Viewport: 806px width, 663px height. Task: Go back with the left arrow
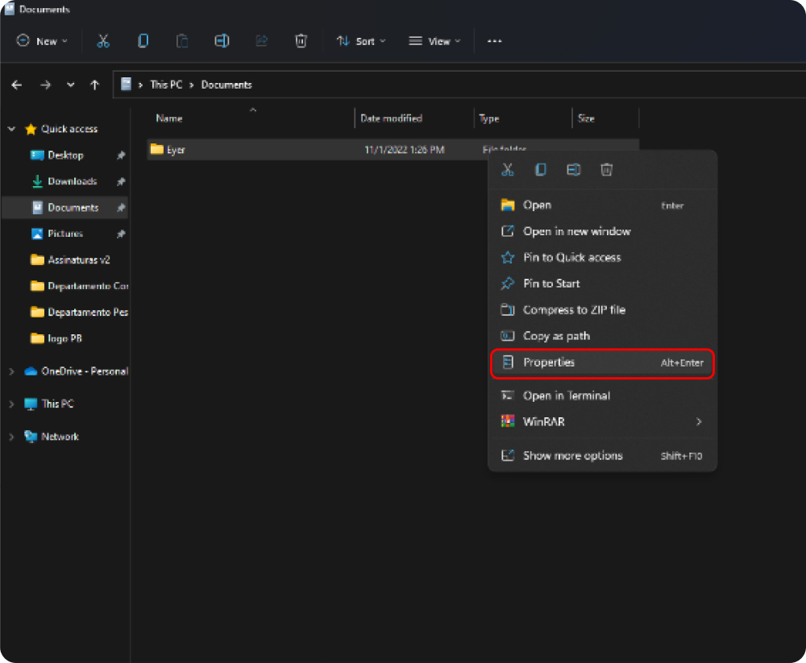point(17,85)
